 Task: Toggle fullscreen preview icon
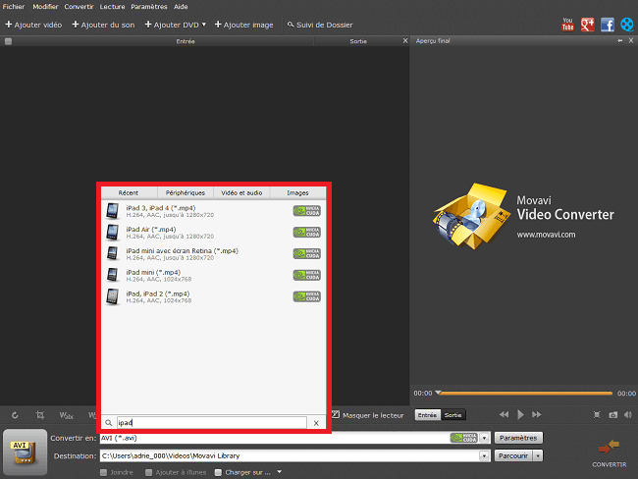(597, 414)
